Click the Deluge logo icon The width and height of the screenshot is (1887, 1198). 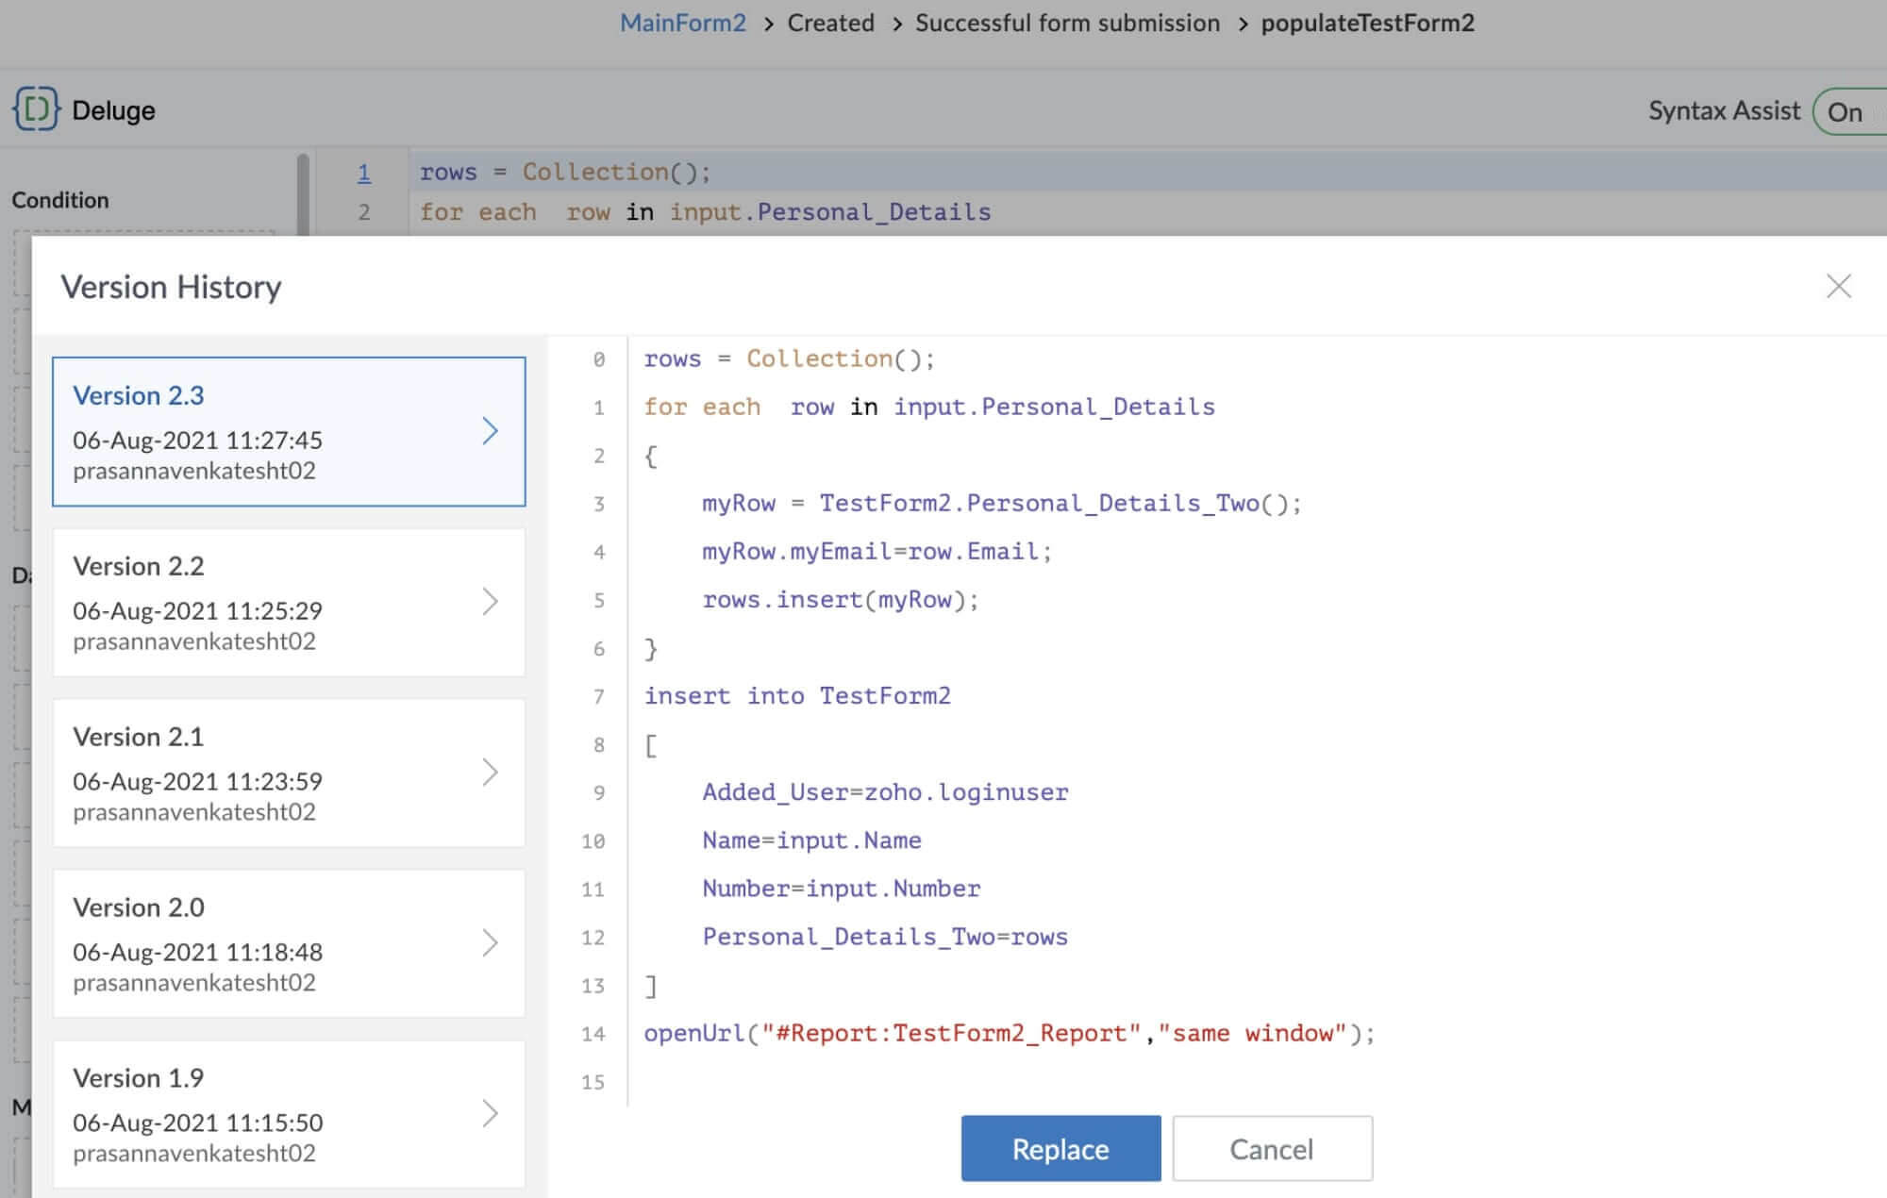click(36, 109)
